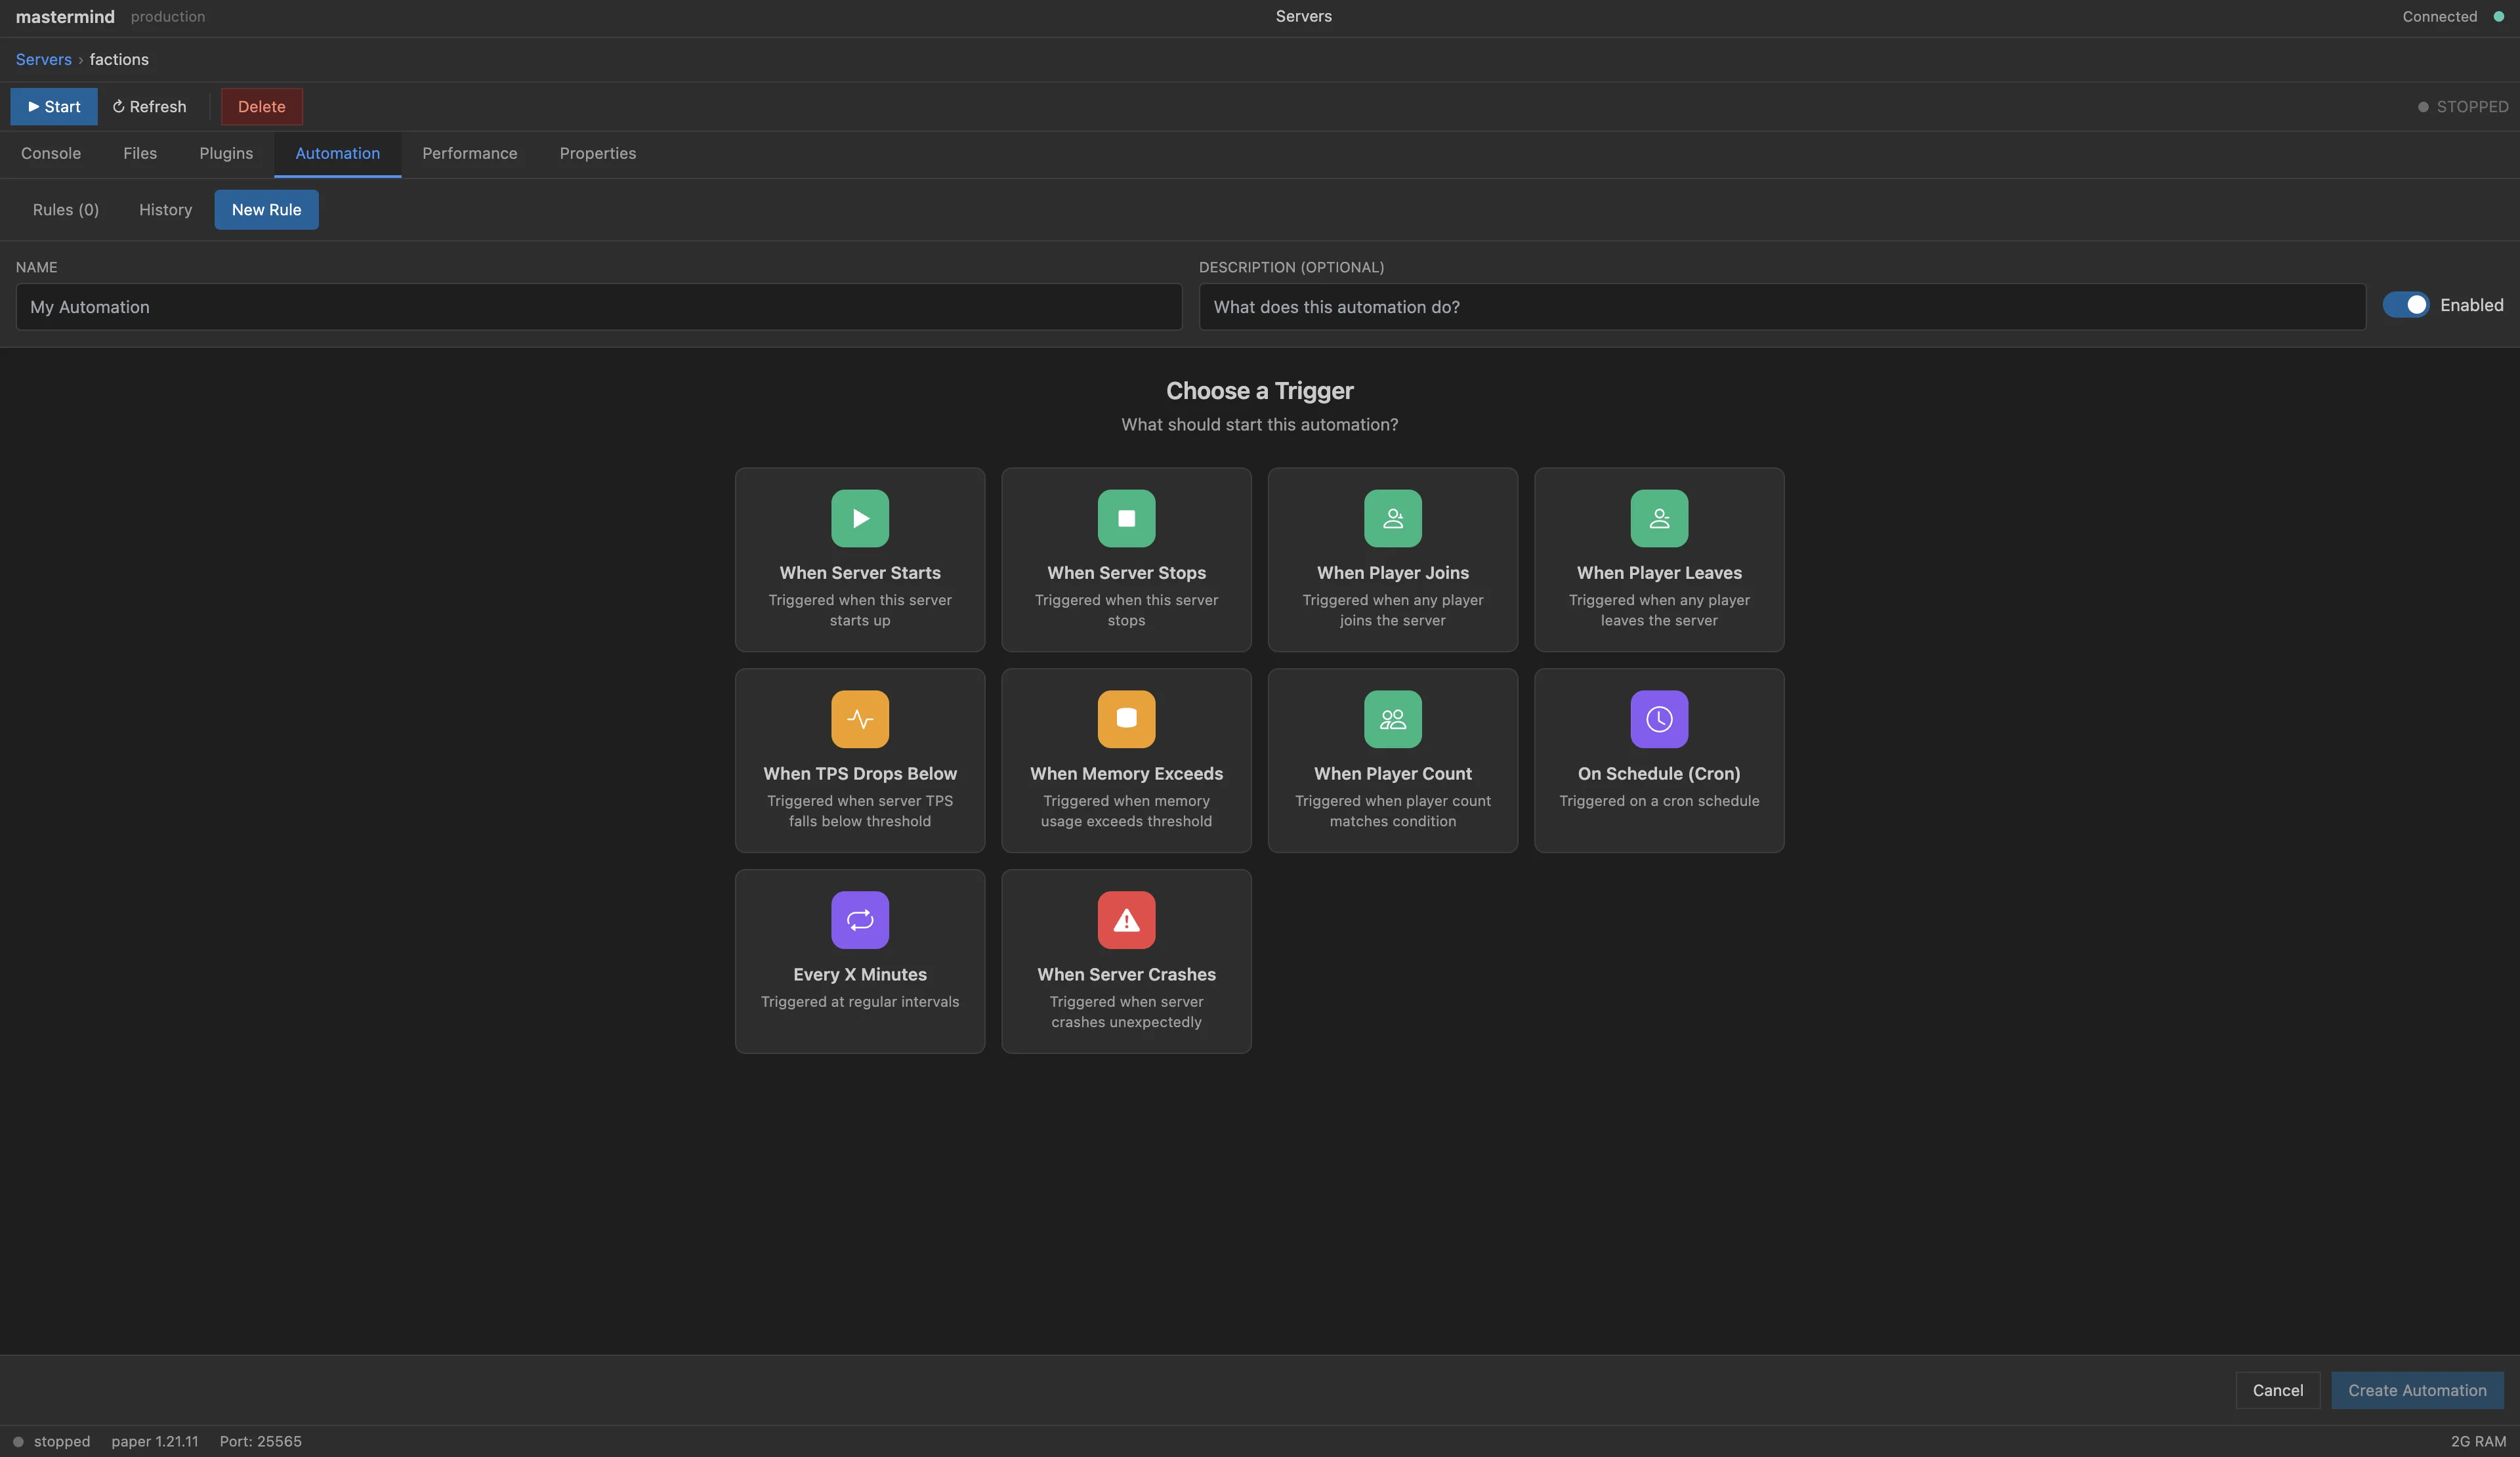The height and width of the screenshot is (1457, 2520).
Task: Show the Rules (0) list
Action: (66, 209)
